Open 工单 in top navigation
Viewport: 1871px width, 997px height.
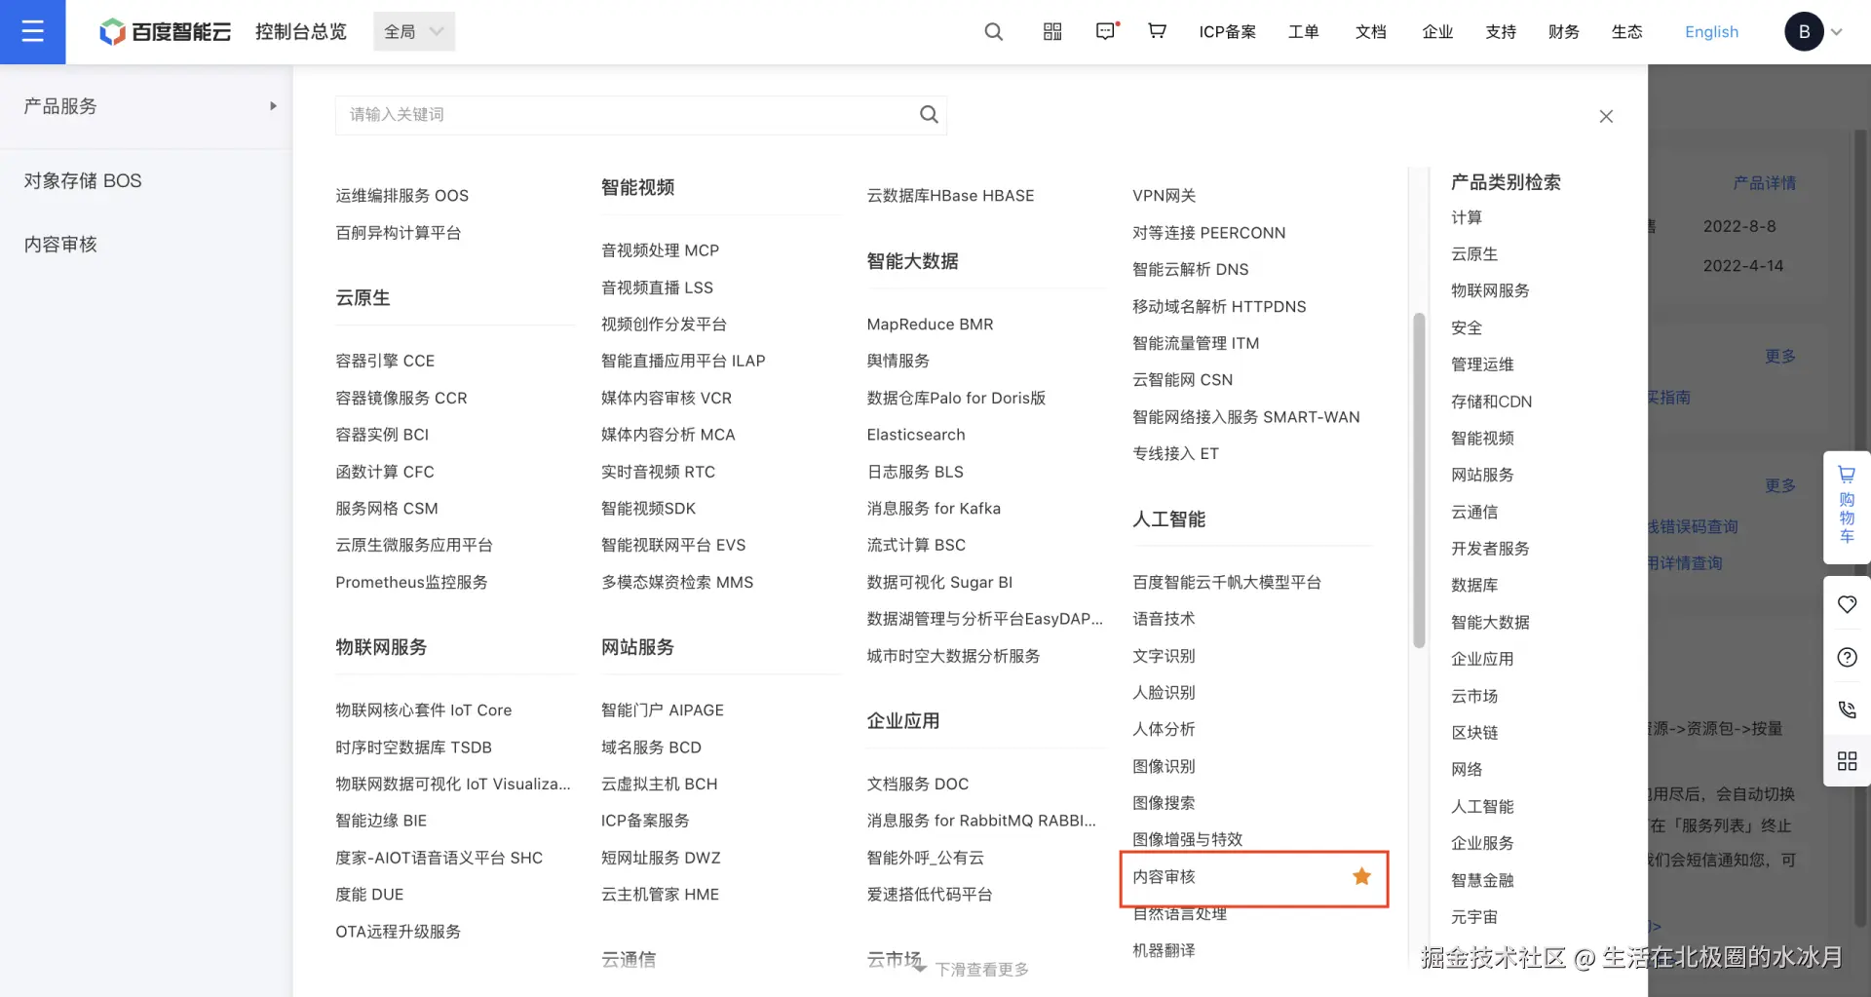(1303, 32)
